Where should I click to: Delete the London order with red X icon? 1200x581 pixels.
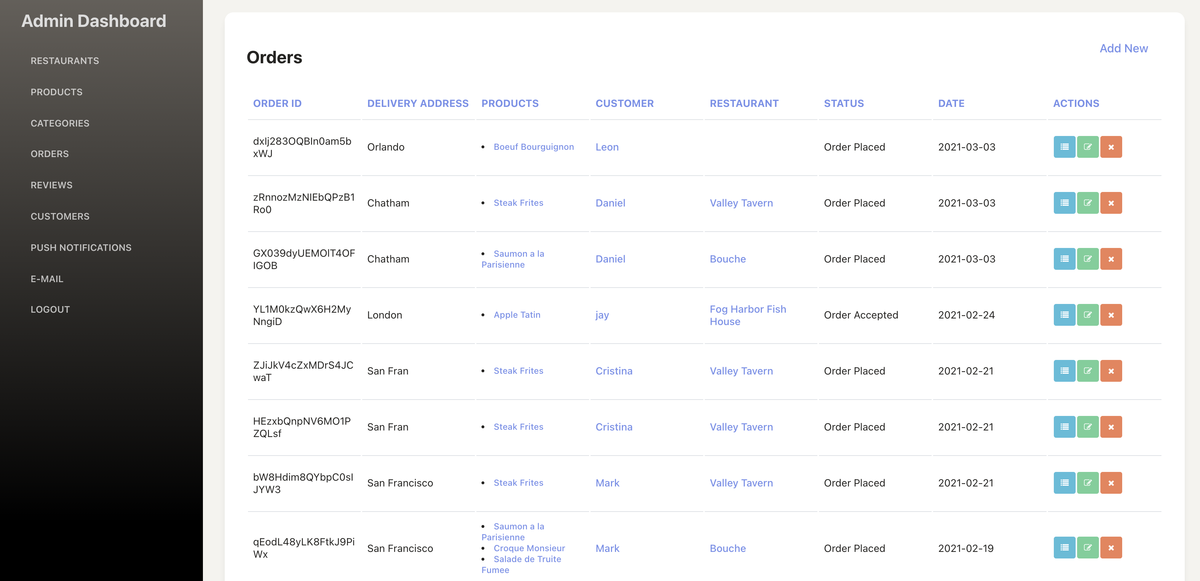(x=1111, y=315)
